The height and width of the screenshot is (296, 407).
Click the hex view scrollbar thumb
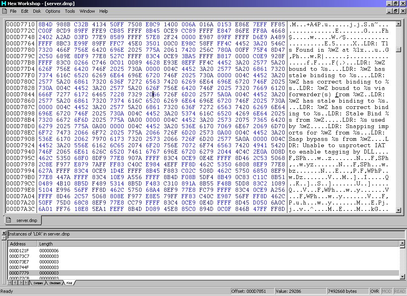[x=398, y=50]
